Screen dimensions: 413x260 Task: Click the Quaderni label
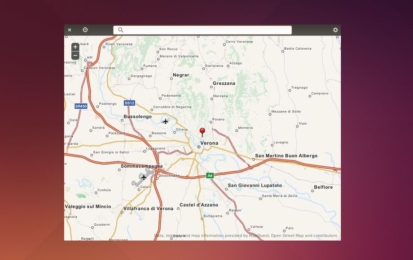(101, 225)
